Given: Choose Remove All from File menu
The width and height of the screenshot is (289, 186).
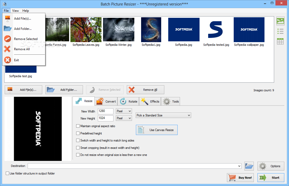Looking at the screenshot, I should (24, 49).
